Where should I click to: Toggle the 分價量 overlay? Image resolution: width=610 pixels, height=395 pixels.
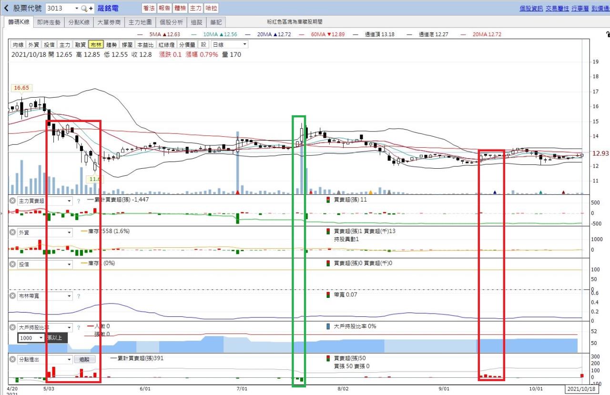click(x=187, y=44)
